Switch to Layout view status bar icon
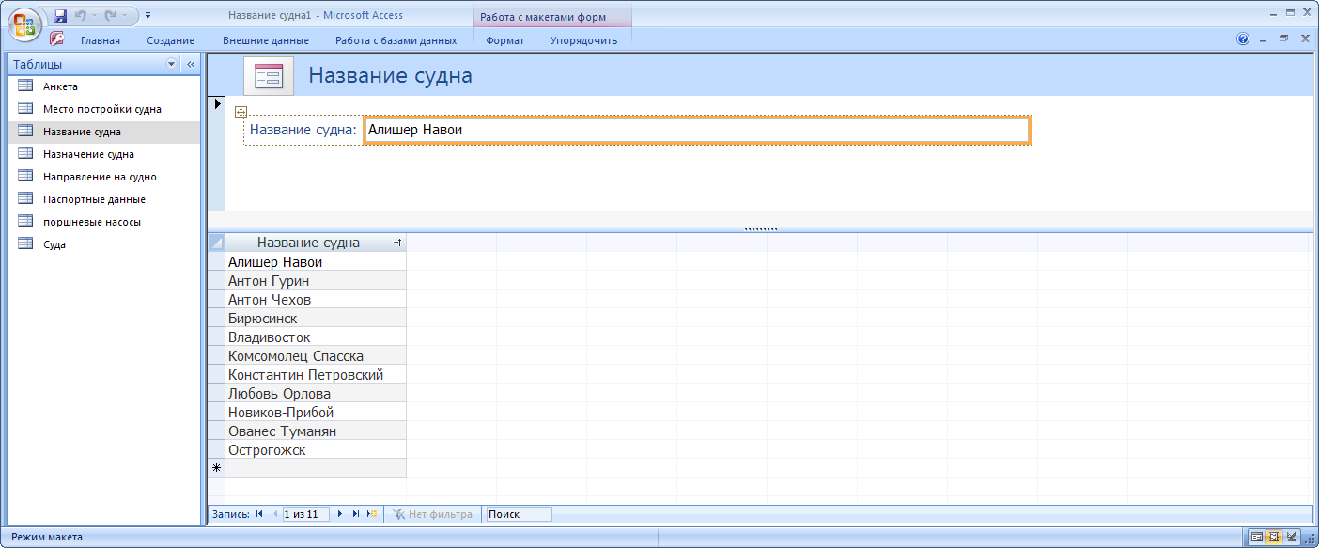 click(1275, 538)
